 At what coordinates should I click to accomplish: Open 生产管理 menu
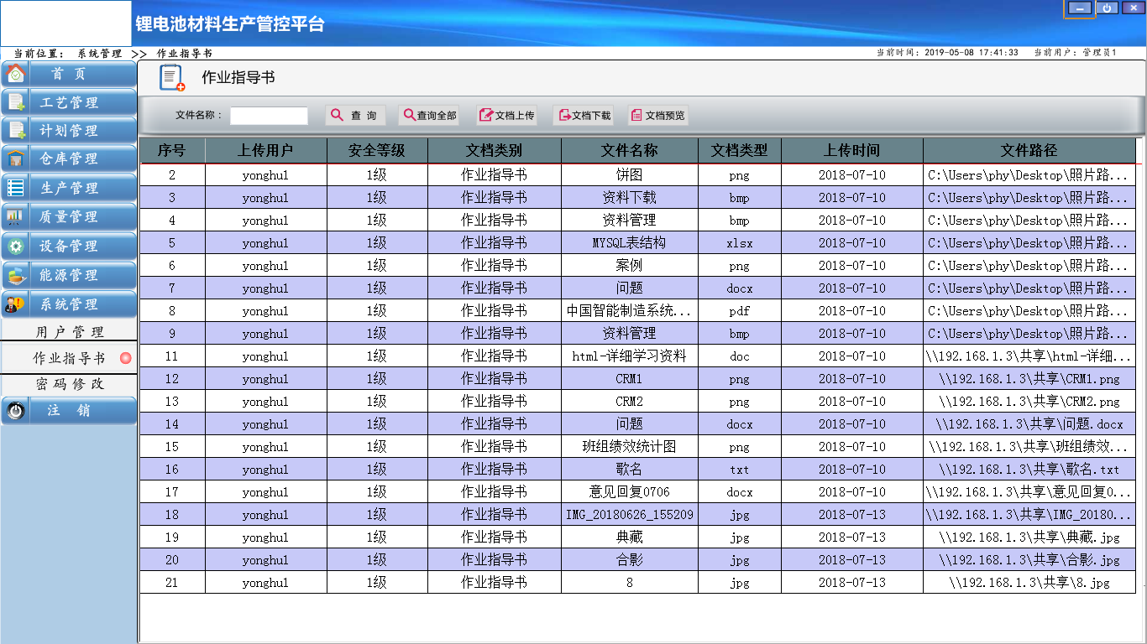pos(69,188)
